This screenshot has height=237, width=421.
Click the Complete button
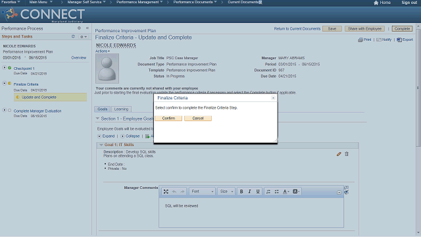[402, 29]
